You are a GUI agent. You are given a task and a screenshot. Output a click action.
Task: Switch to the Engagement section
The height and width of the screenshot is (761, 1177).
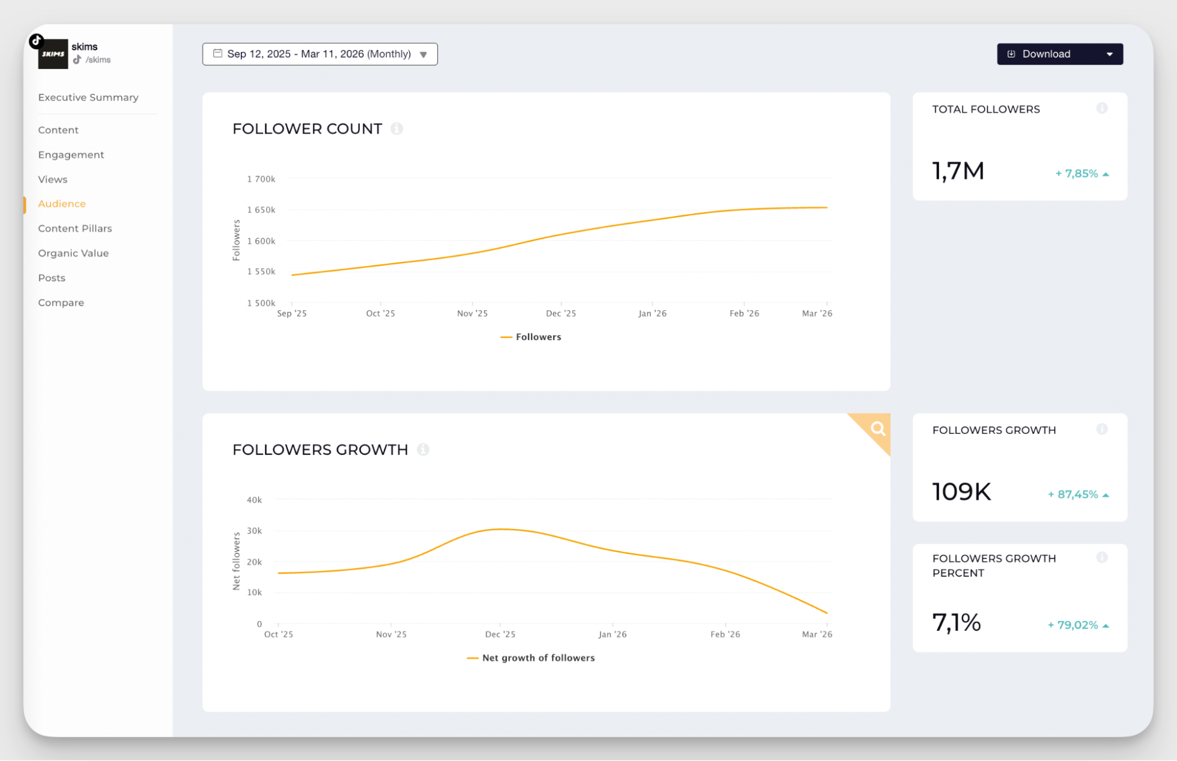coord(71,154)
